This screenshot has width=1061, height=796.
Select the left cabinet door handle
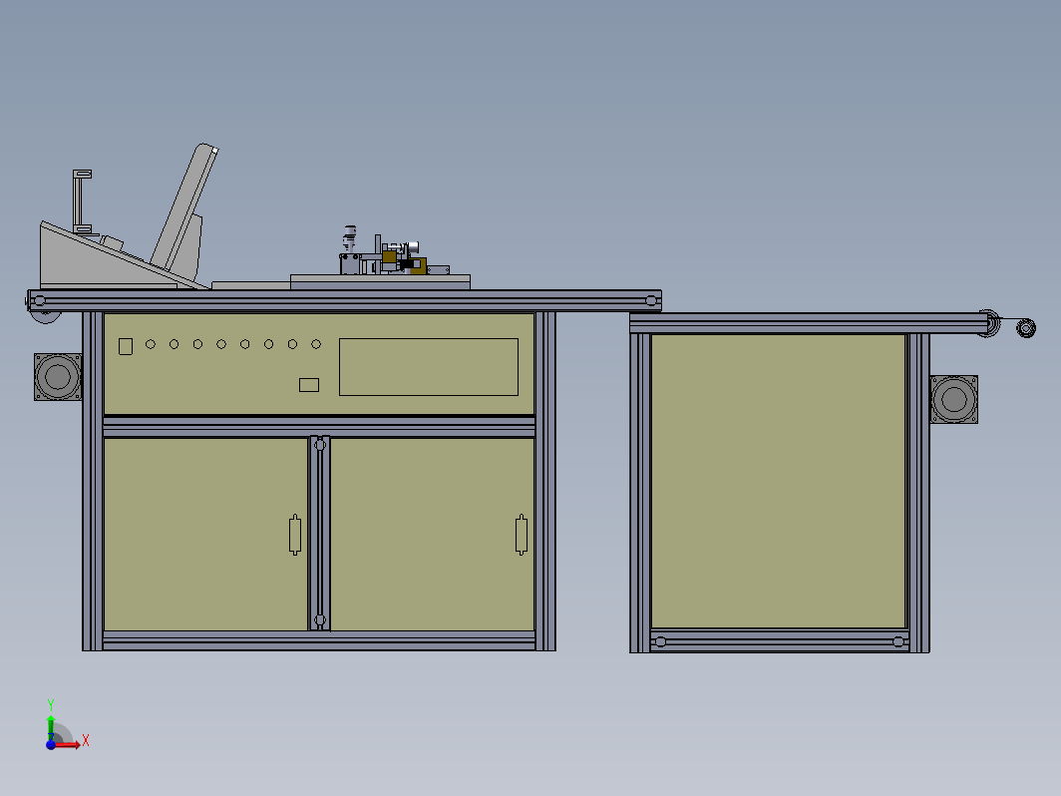click(295, 535)
